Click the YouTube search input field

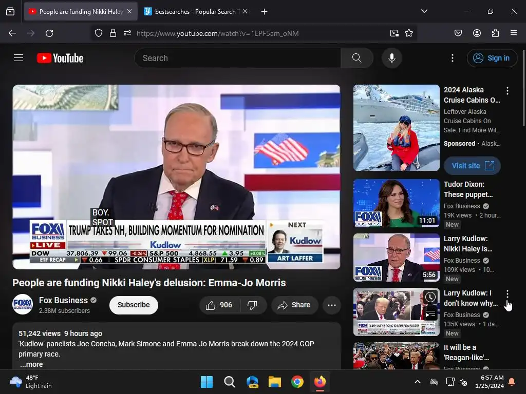pyautogui.click(x=238, y=58)
